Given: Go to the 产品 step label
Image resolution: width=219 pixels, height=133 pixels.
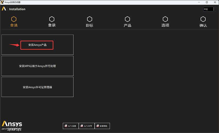Looking at the screenshot, I should tap(127, 25).
